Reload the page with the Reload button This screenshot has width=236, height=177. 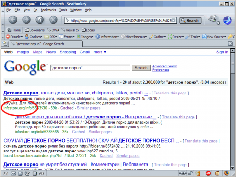(x=40, y=20)
